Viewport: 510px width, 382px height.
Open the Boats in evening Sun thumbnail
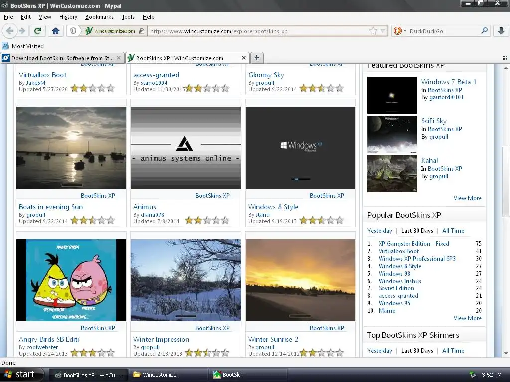click(71, 148)
